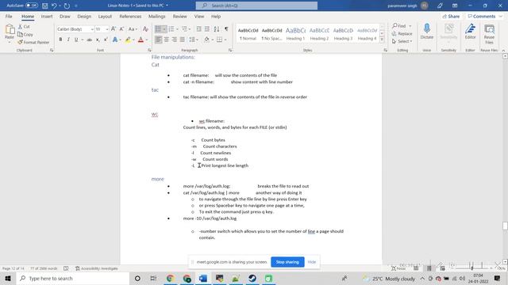Open Steam from the taskbar

252,278
